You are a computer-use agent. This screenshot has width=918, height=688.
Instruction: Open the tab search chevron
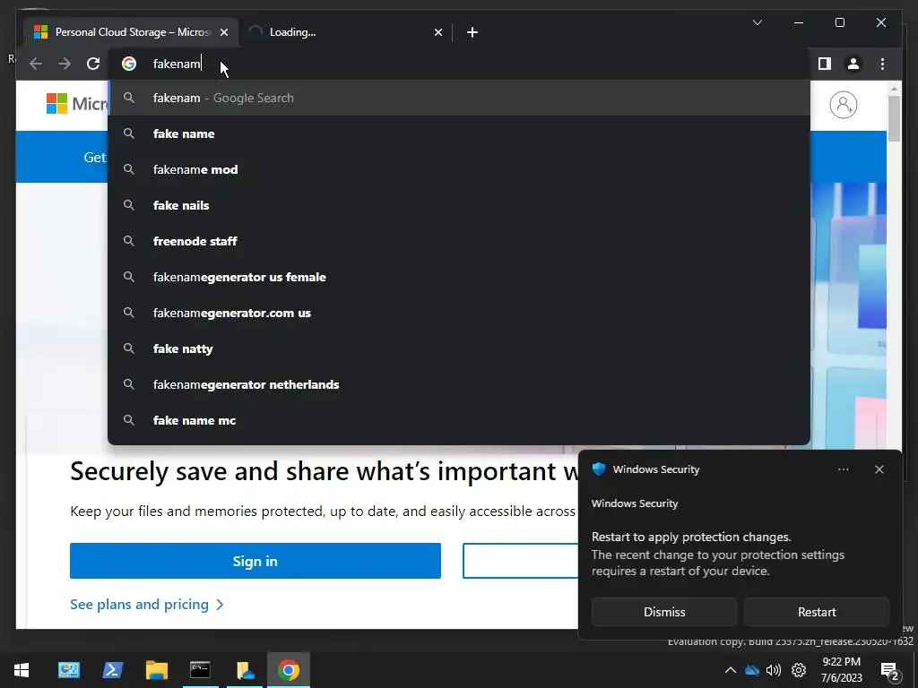coord(757,22)
